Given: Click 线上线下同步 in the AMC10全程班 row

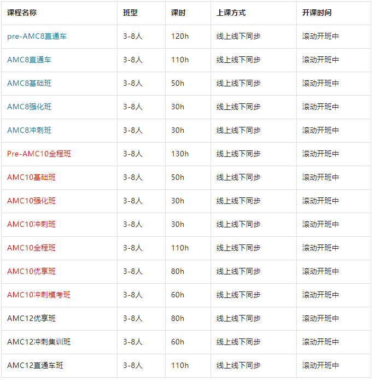Looking at the screenshot, I should [238, 248].
